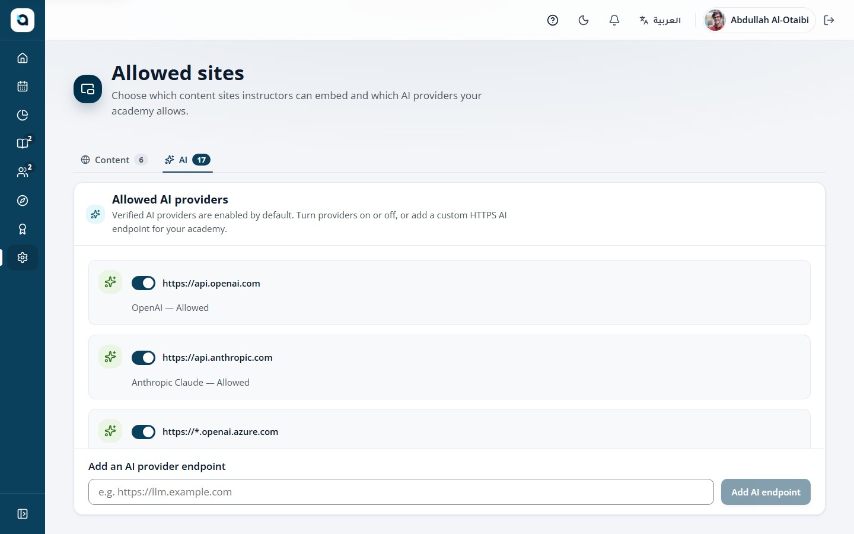Screen dimensions: 854x534
Task: Open the home icon in sidebar
Action: 23,58
